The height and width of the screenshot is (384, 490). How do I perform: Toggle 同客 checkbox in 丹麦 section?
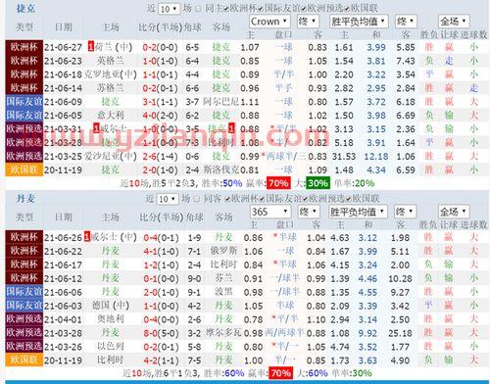click(197, 199)
